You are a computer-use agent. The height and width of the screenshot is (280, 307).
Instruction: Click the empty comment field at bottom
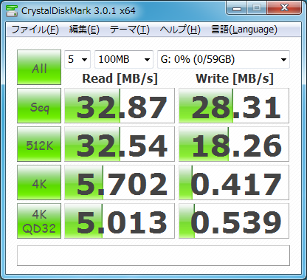pyautogui.click(x=153, y=256)
